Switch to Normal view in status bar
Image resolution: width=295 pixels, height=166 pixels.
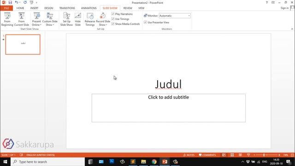pyautogui.click(x=224, y=155)
